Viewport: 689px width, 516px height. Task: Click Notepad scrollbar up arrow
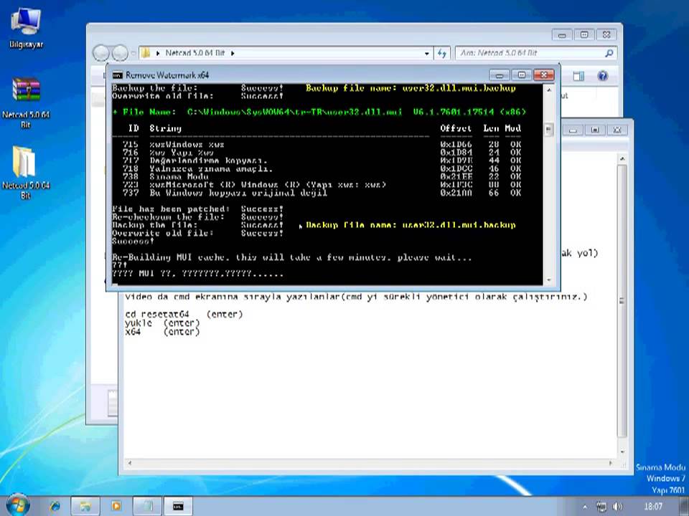point(622,158)
